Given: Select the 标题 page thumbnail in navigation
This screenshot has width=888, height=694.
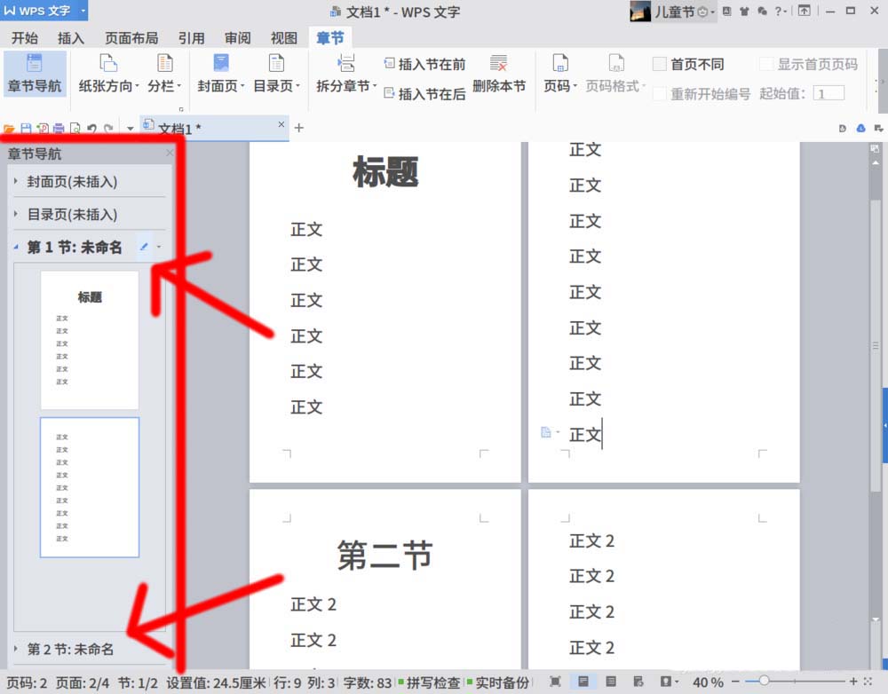Looking at the screenshot, I should (90, 340).
